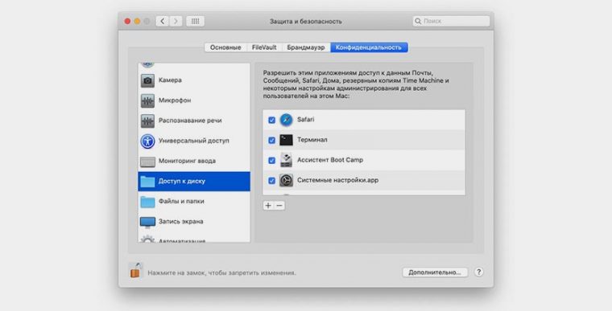Image resolution: width=612 pixels, height=311 pixels.
Task: Open the Брандмауэр tab
Action: point(306,47)
